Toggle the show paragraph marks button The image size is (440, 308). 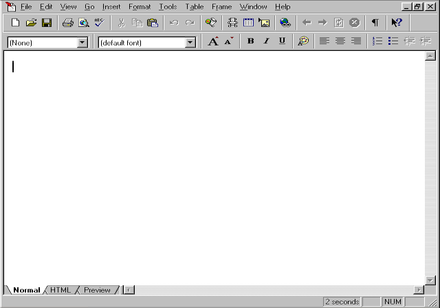tap(375, 23)
